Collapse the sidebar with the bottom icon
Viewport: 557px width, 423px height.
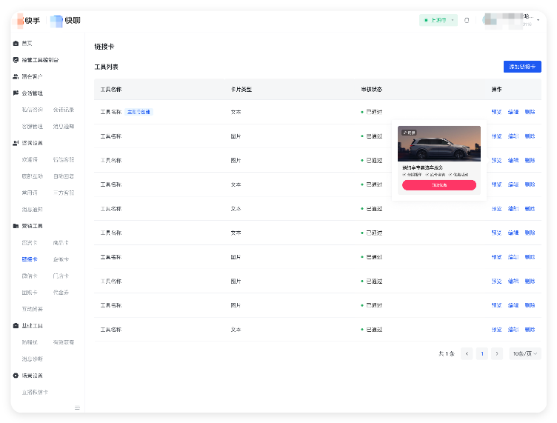77,408
